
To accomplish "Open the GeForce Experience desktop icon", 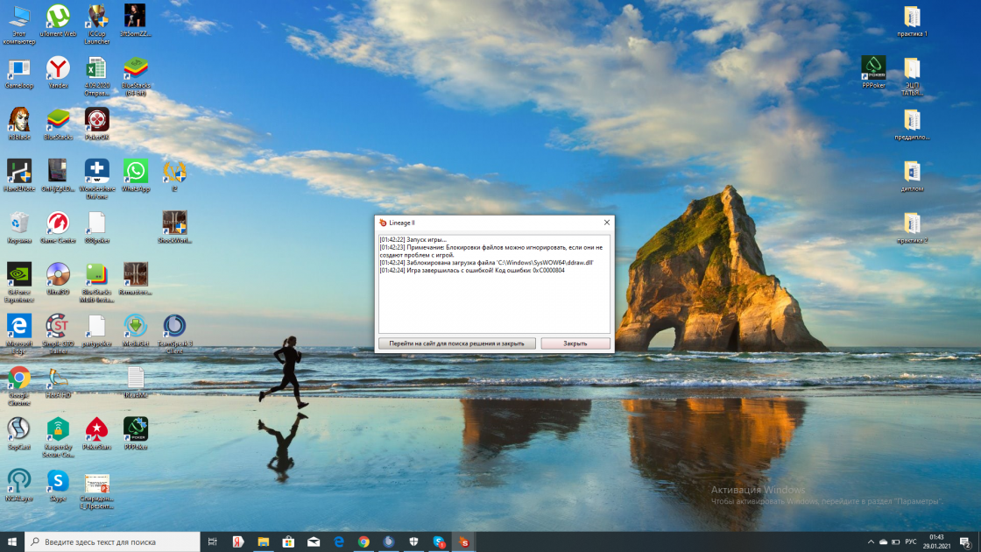I will 18,274.
